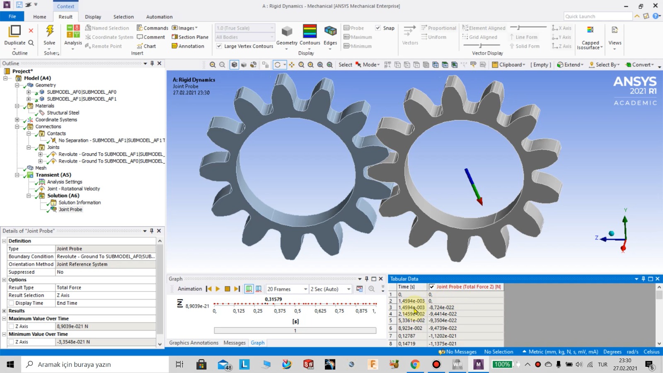Open Chrome from the taskbar

415,364
